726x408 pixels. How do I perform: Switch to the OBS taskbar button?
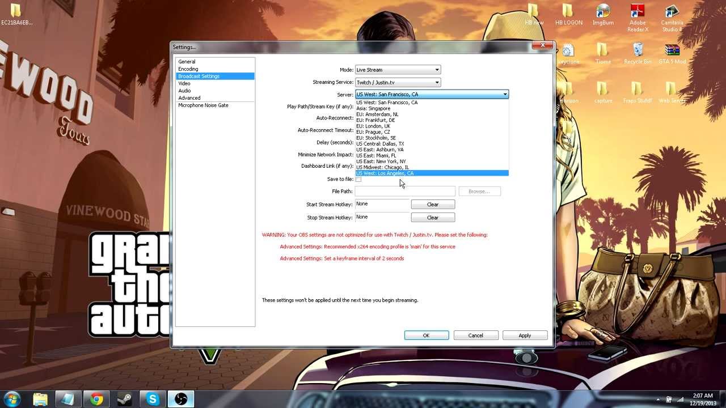(x=181, y=399)
